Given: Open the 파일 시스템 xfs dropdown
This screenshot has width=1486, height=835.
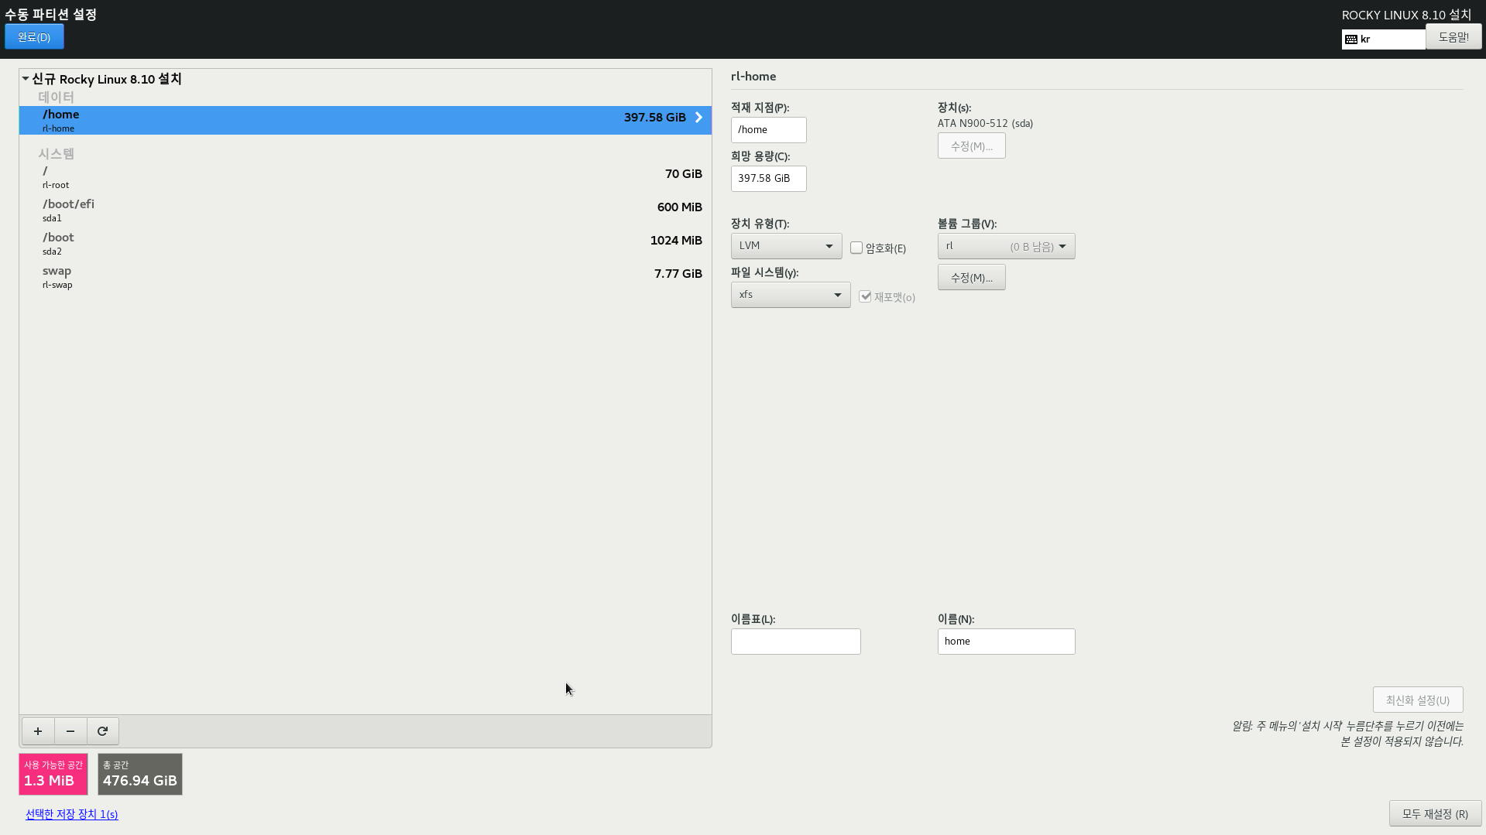Looking at the screenshot, I should [x=791, y=295].
